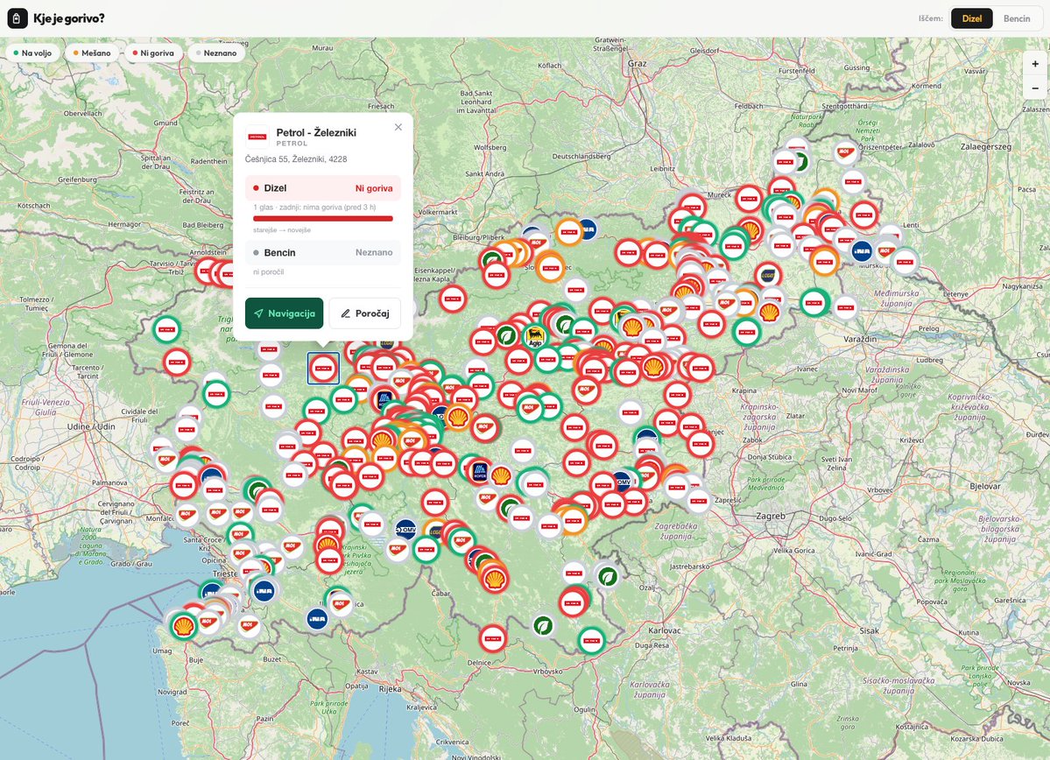Select green Petrol marker west of Međimurska županija
Screen dimensions: 1050x760
click(814, 303)
